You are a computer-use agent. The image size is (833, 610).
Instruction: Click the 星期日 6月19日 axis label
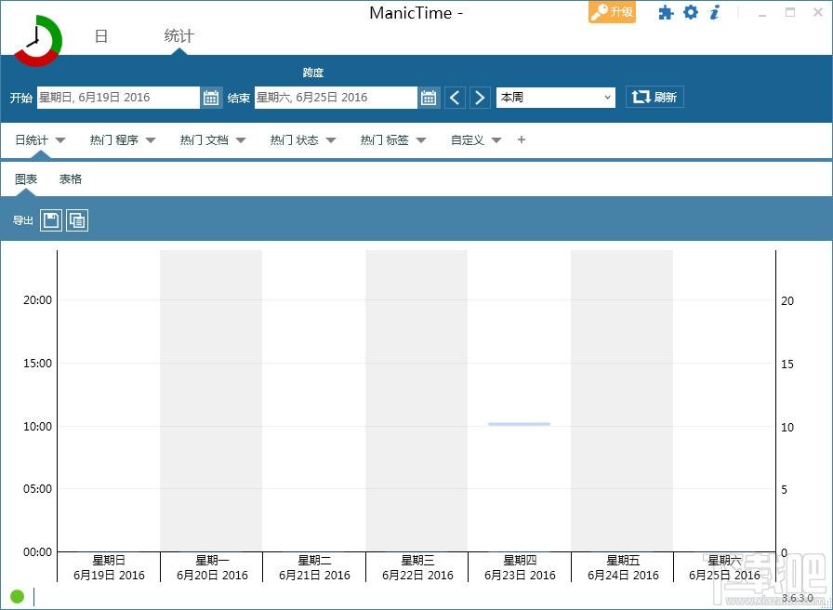(x=109, y=567)
